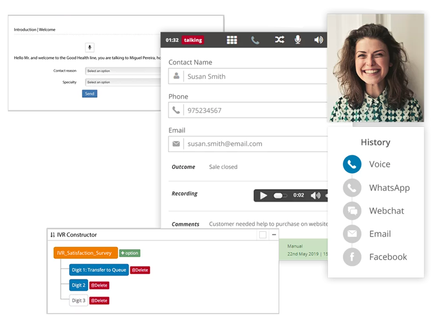This screenshot has height=329, width=437.
Task: Add option to IVR_Satisfaction_Survey
Action: (x=130, y=253)
